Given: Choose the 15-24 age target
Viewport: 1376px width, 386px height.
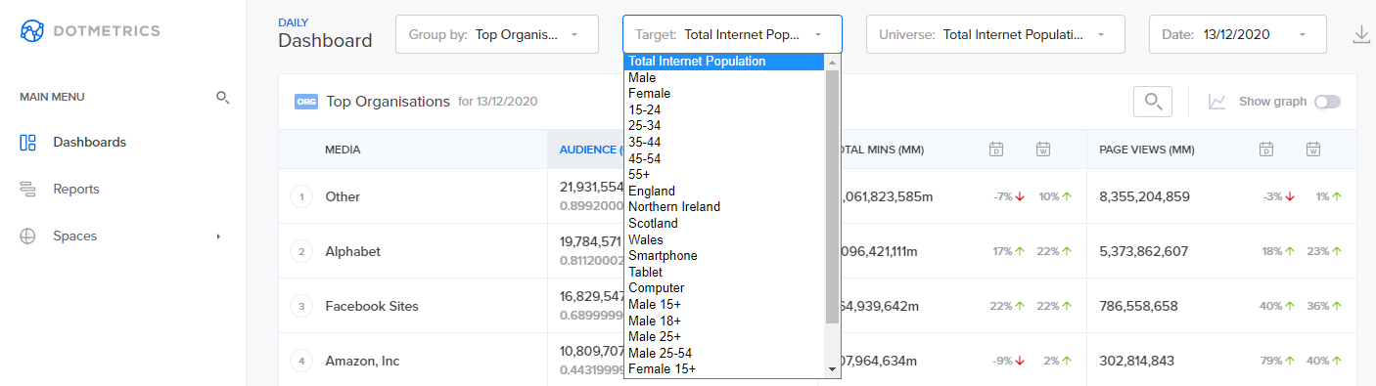Looking at the screenshot, I should 725,109.
